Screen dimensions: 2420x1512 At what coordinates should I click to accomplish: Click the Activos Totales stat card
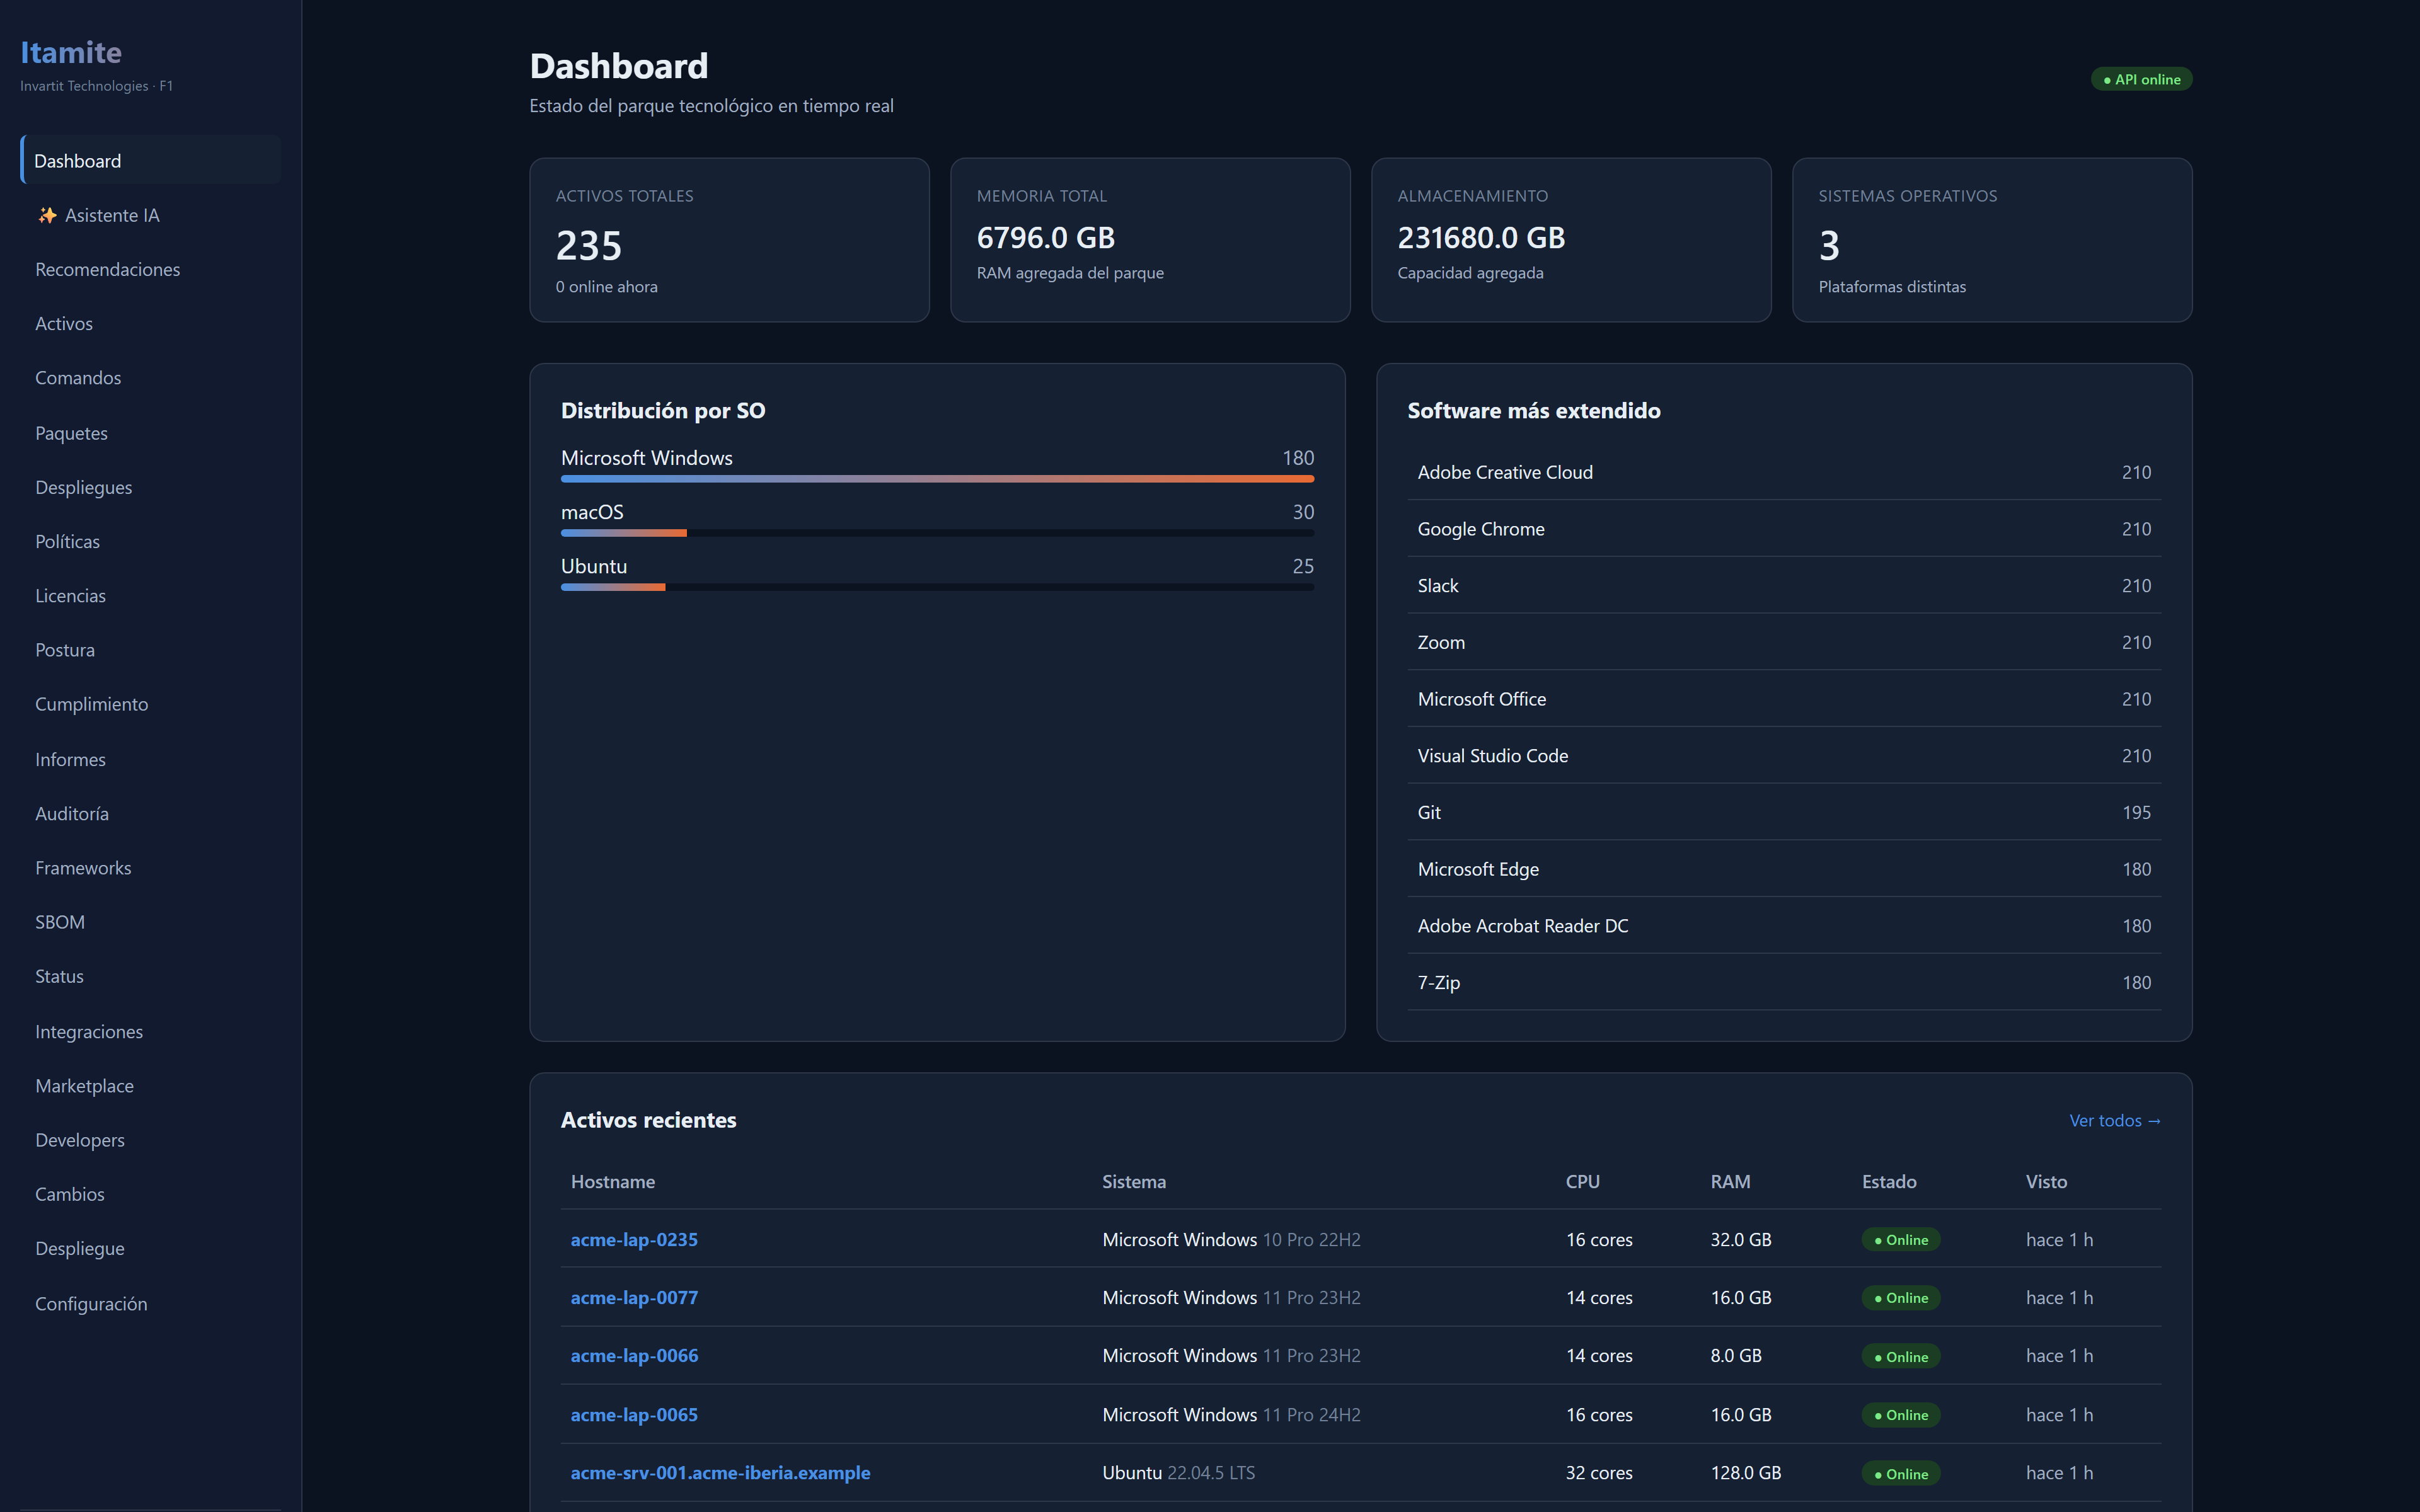pyautogui.click(x=729, y=240)
